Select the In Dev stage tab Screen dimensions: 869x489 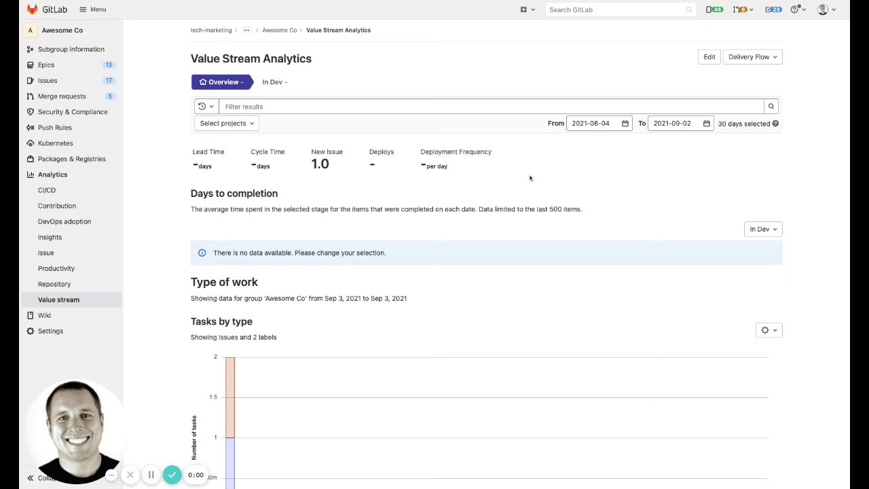click(x=274, y=82)
